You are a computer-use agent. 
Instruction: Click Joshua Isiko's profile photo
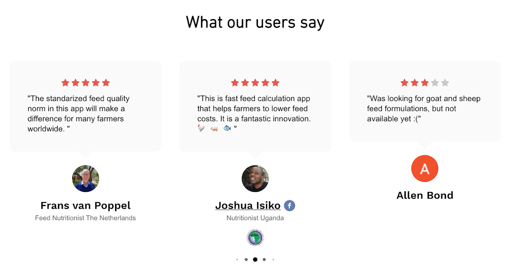coord(255,178)
